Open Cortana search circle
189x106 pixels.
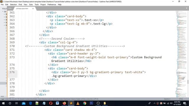10,103
